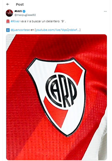Click the white stripe at image's top-left corner
The width and height of the screenshot is (112, 161).
(9, 41)
